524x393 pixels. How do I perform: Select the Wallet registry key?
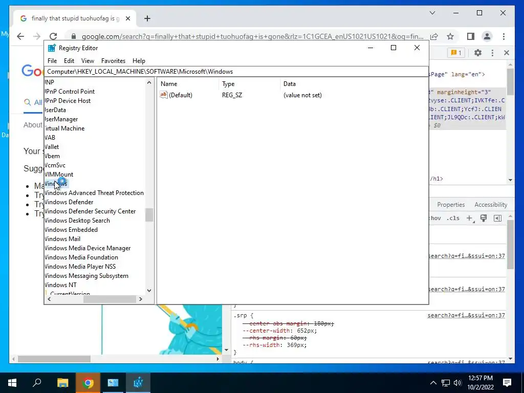pyautogui.click(x=52, y=147)
